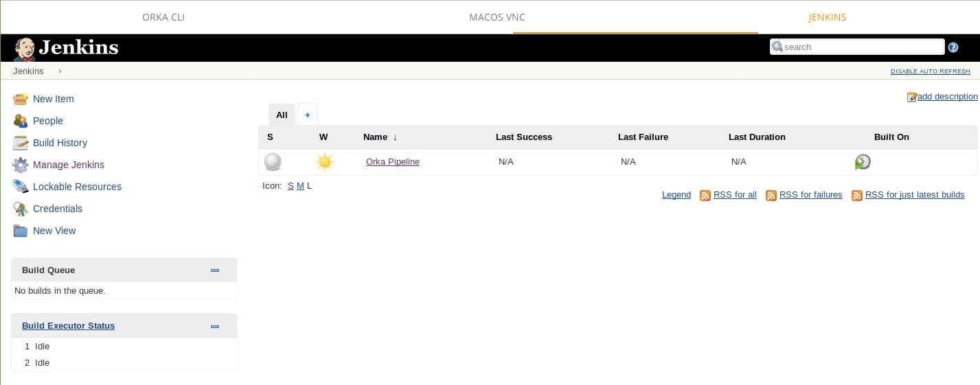
Task: Select the All view tab
Action: 282,115
